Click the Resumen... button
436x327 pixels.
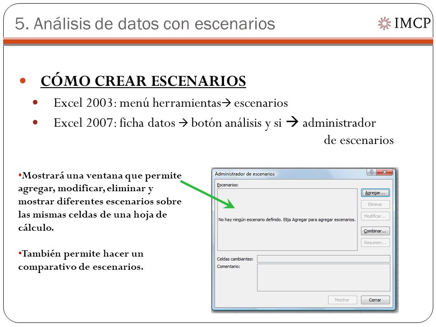(375, 243)
